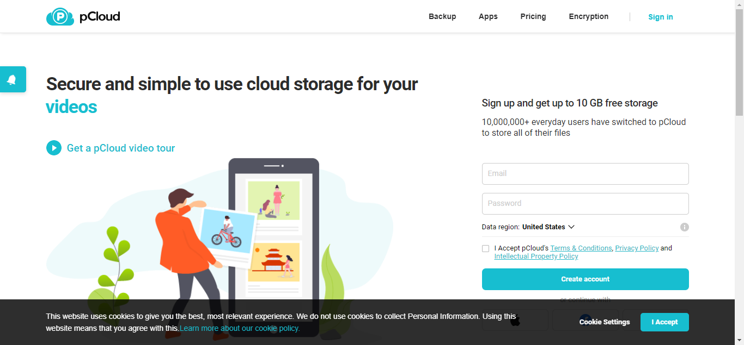Open the Intellectual Property Policy link
Image resolution: width=744 pixels, height=345 pixels.
pos(536,256)
